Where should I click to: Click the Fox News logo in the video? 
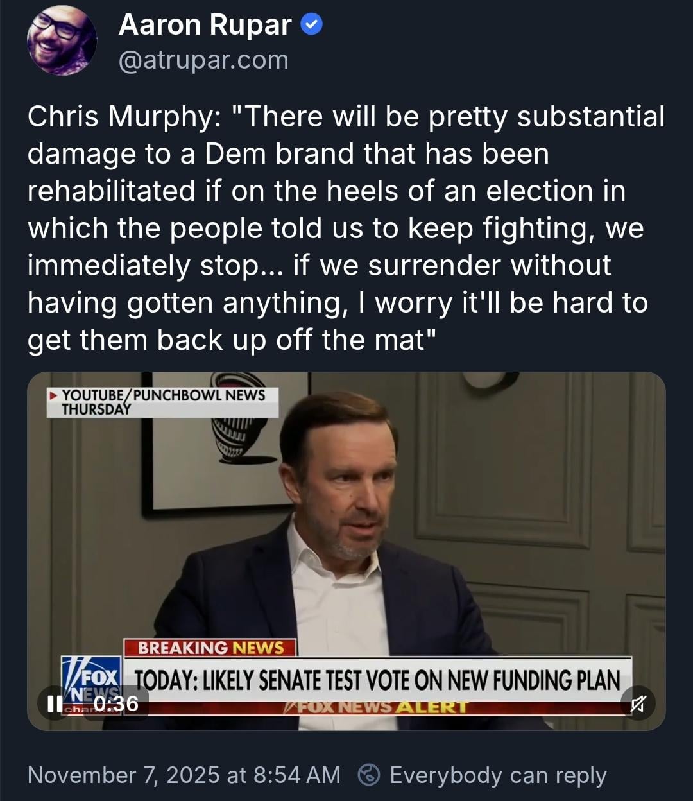[x=92, y=678]
